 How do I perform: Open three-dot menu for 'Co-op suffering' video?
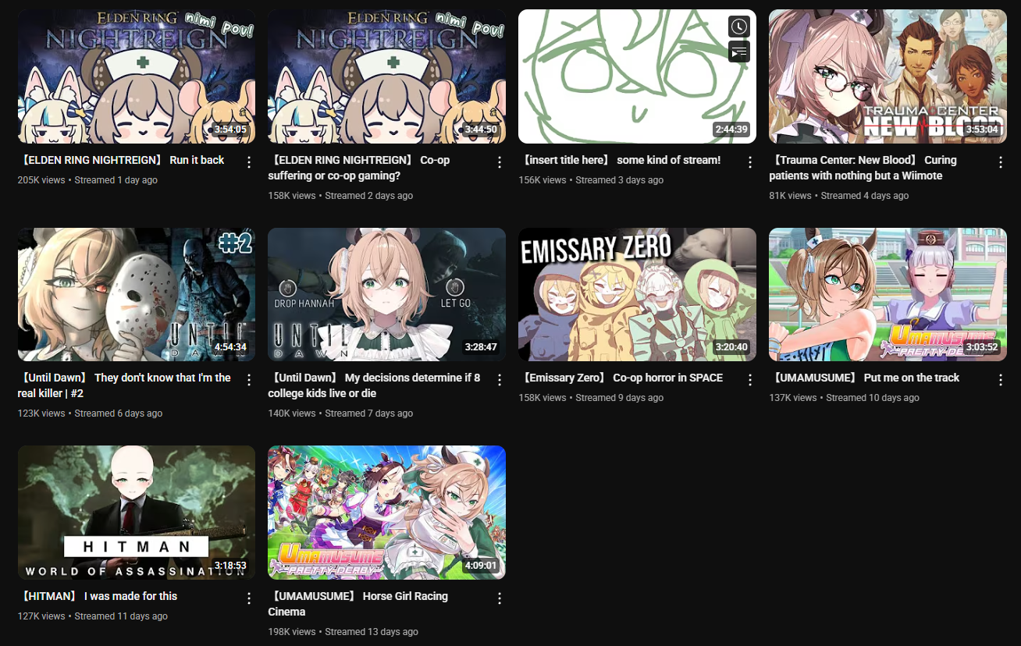point(500,162)
